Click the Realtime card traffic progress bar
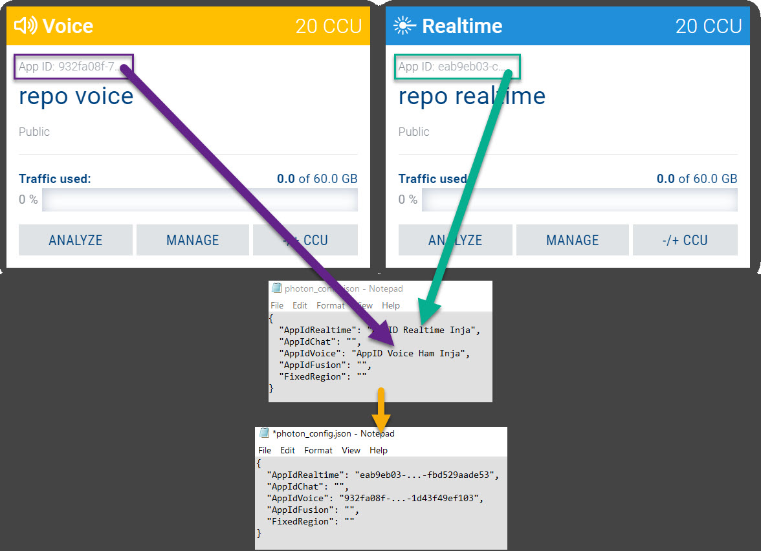Image resolution: width=761 pixels, height=551 pixels. tap(580, 199)
